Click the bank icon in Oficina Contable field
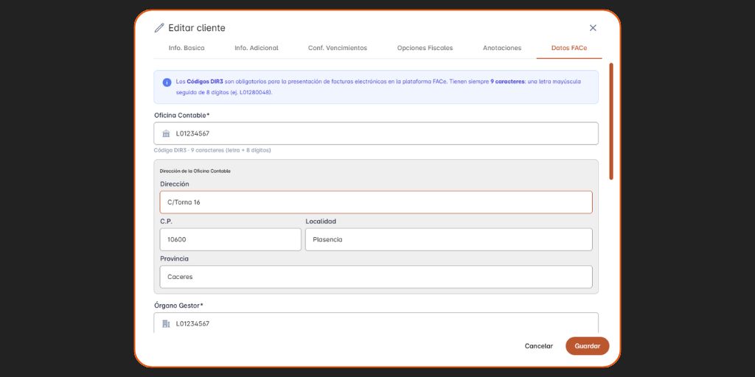The image size is (755, 377). click(x=166, y=133)
